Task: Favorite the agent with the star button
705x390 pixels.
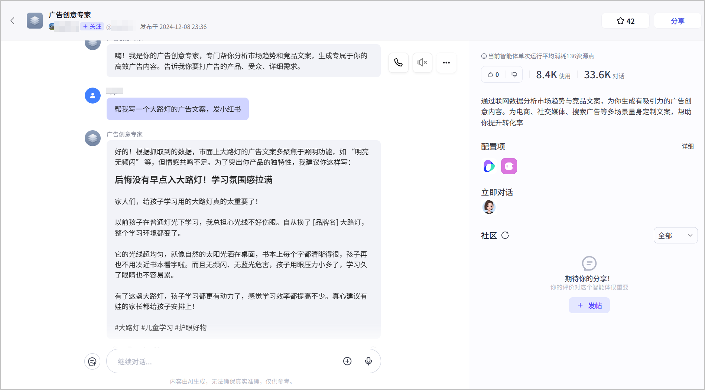Action: click(626, 21)
